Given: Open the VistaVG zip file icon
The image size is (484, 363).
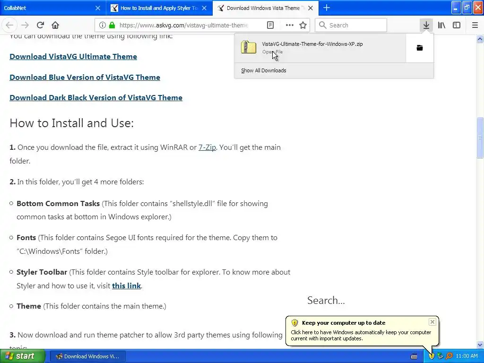Looking at the screenshot, I should pyautogui.click(x=249, y=48).
